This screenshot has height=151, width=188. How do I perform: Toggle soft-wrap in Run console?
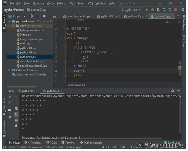(x=16, y=109)
